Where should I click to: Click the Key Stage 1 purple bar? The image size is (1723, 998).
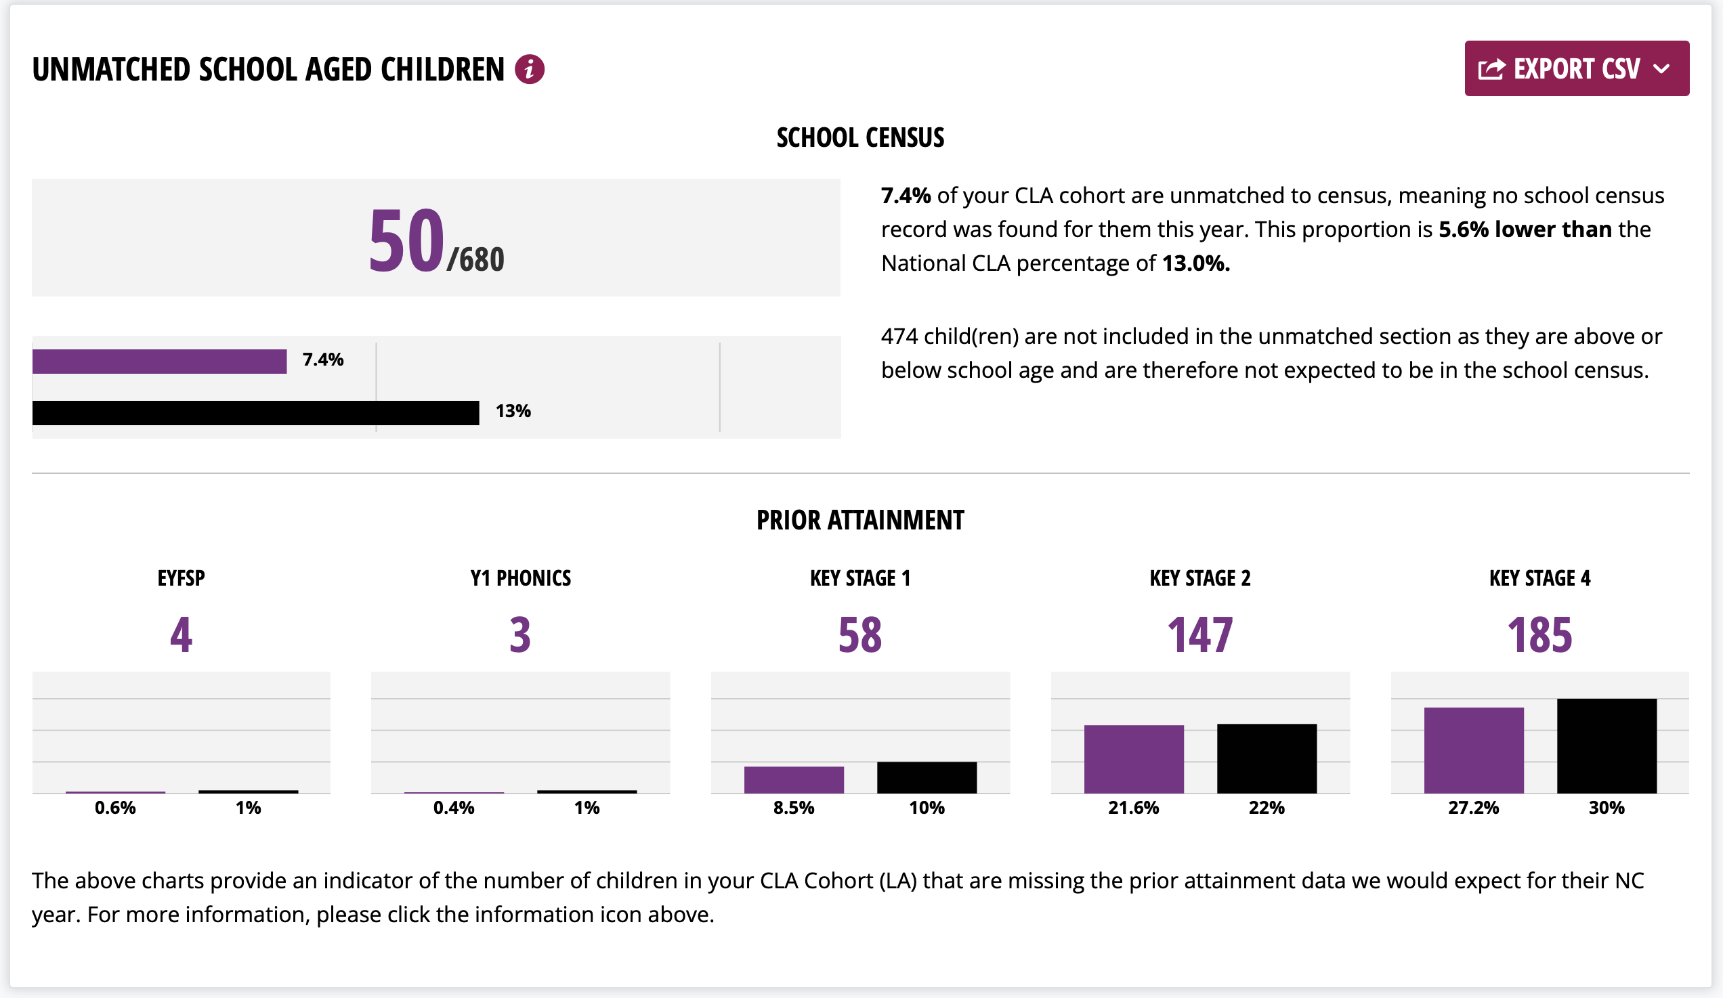pyautogui.click(x=794, y=780)
